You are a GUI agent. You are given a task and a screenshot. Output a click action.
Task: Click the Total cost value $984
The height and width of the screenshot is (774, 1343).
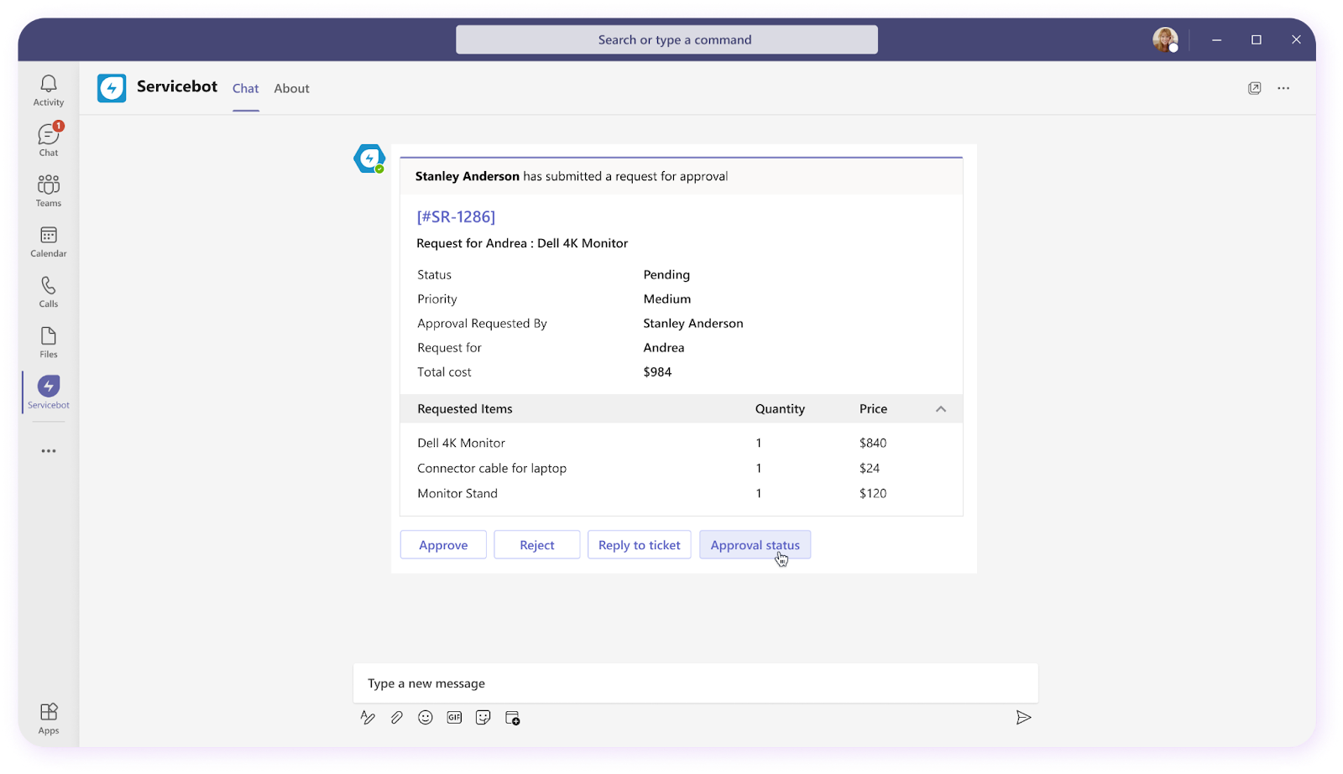point(657,372)
